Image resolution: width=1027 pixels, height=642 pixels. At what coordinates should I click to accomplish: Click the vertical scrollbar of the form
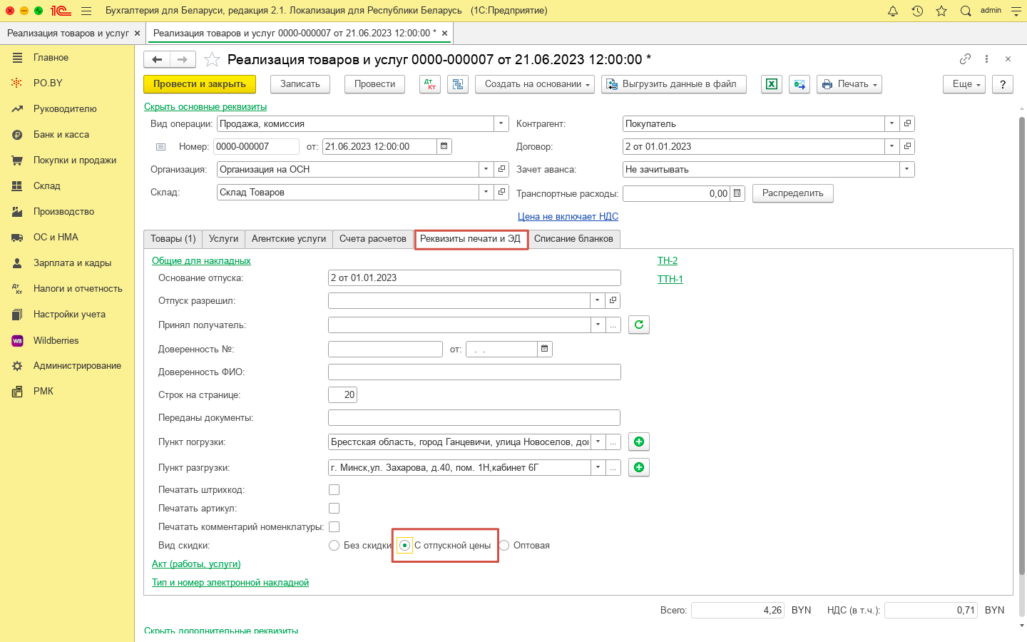[x=1021, y=346]
